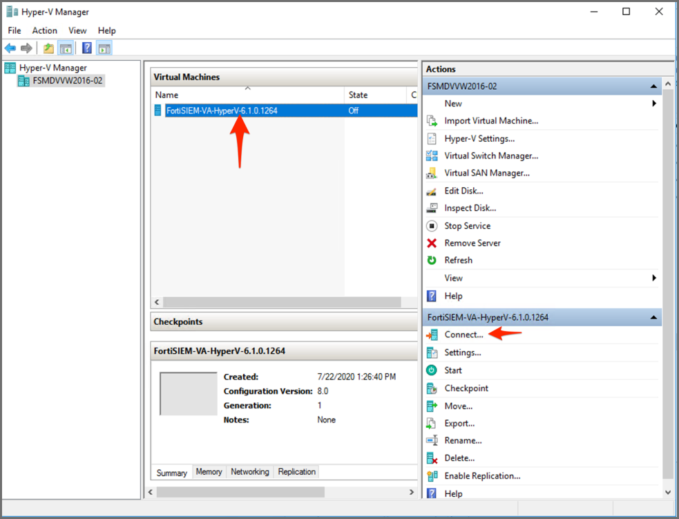Click the Move icon
The height and width of the screenshot is (519, 679).
(x=432, y=406)
